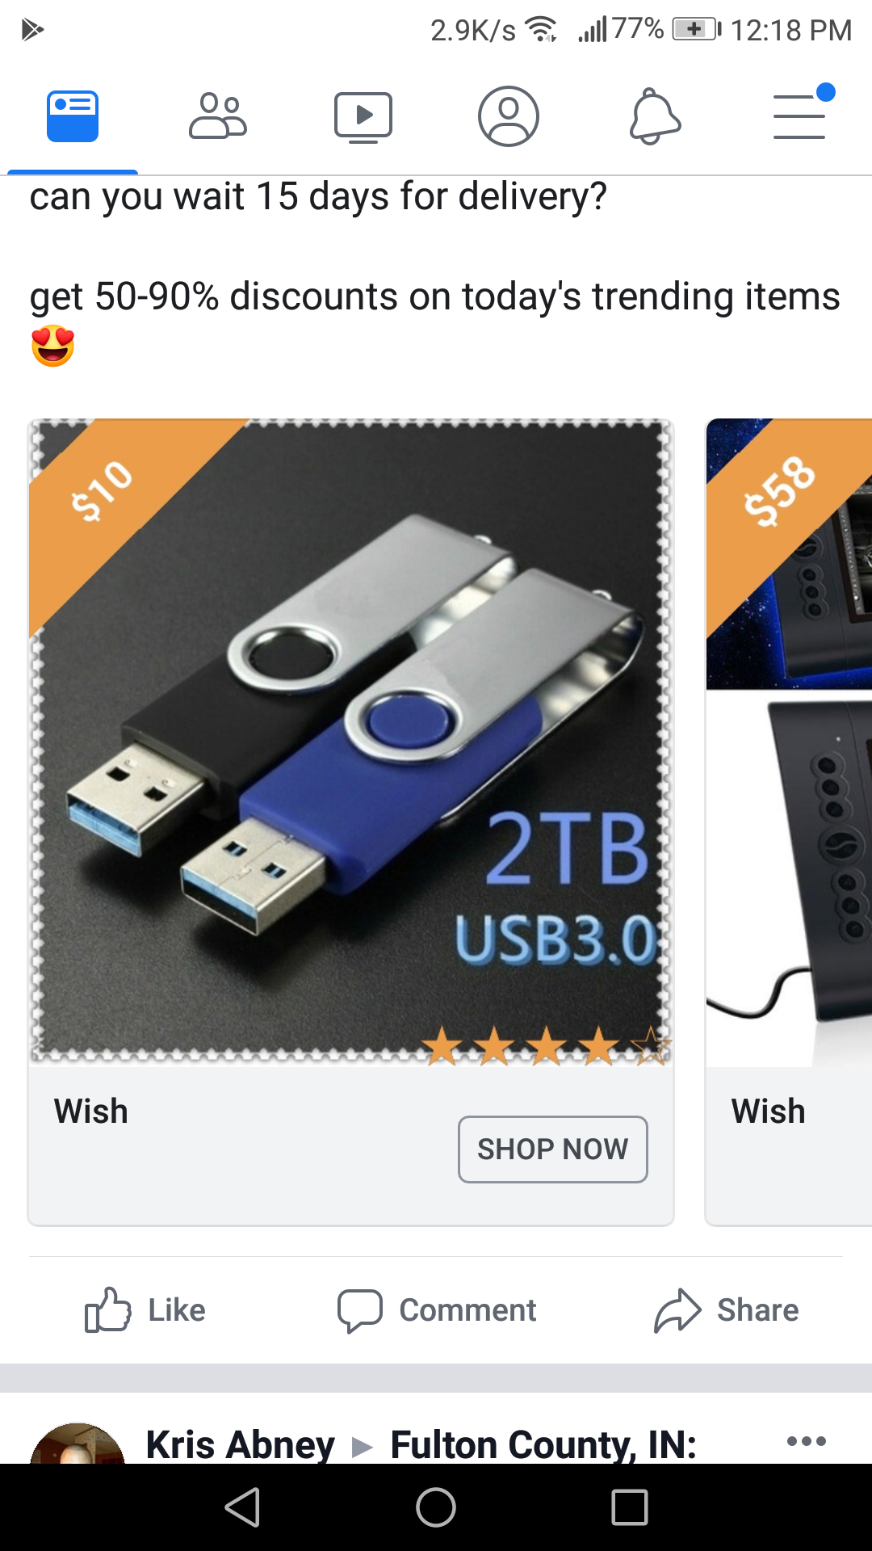Open the 2TB USB3.0 product image
Viewport: 872px width, 1551px height.
pos(351,742)
